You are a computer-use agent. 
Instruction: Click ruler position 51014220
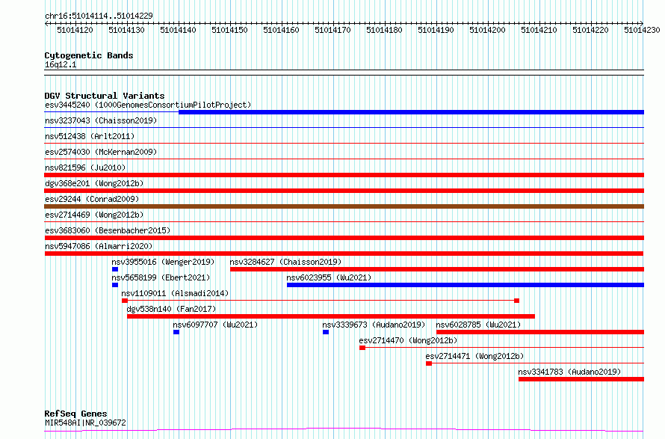(x=590, y=30)
